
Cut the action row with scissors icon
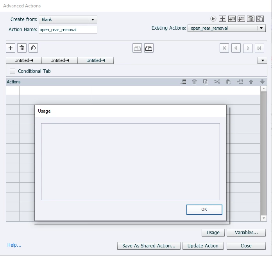click(217, 82)
